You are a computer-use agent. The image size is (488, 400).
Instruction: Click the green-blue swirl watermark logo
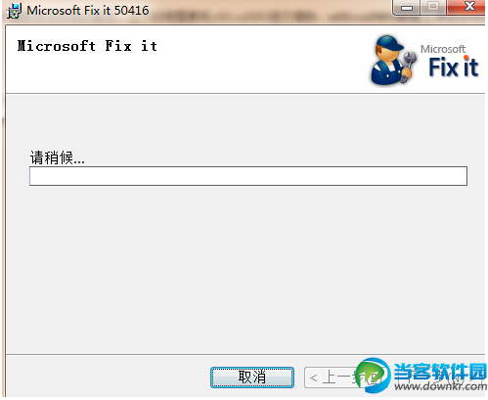tap(373, 376)
